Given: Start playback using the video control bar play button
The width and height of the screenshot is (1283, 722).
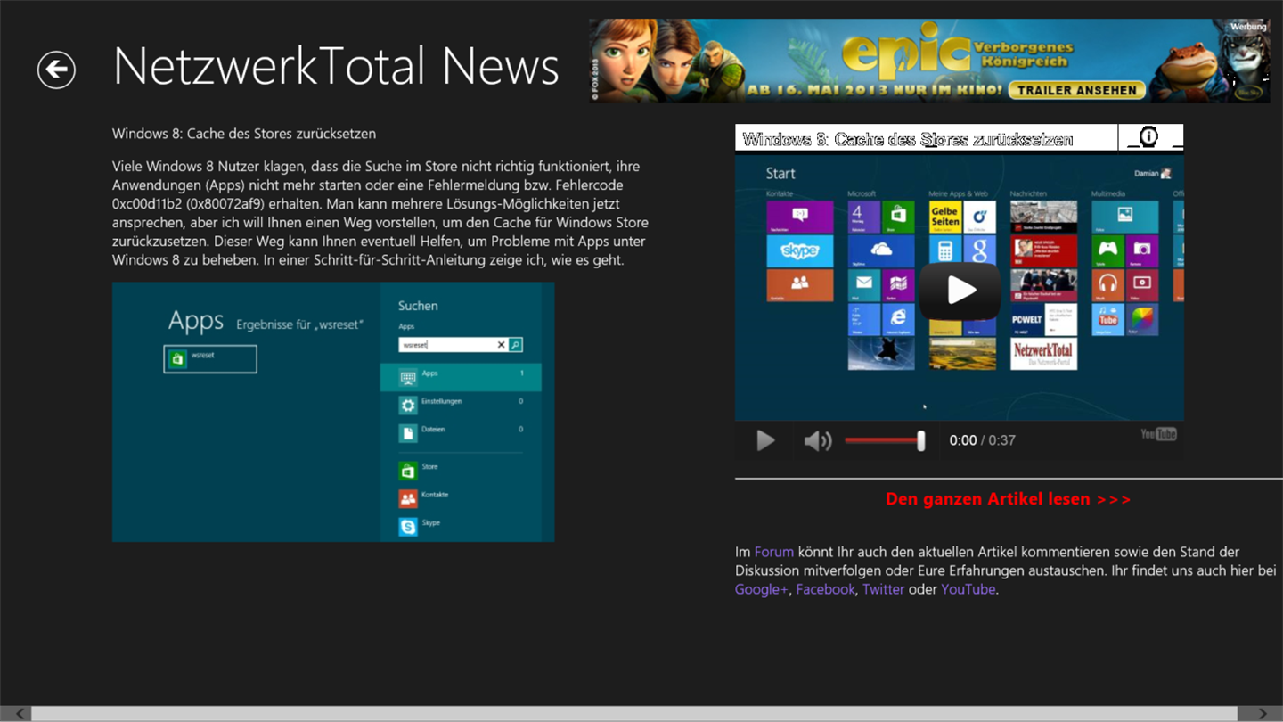Looking at the screenshot, I should coord(765,440).
